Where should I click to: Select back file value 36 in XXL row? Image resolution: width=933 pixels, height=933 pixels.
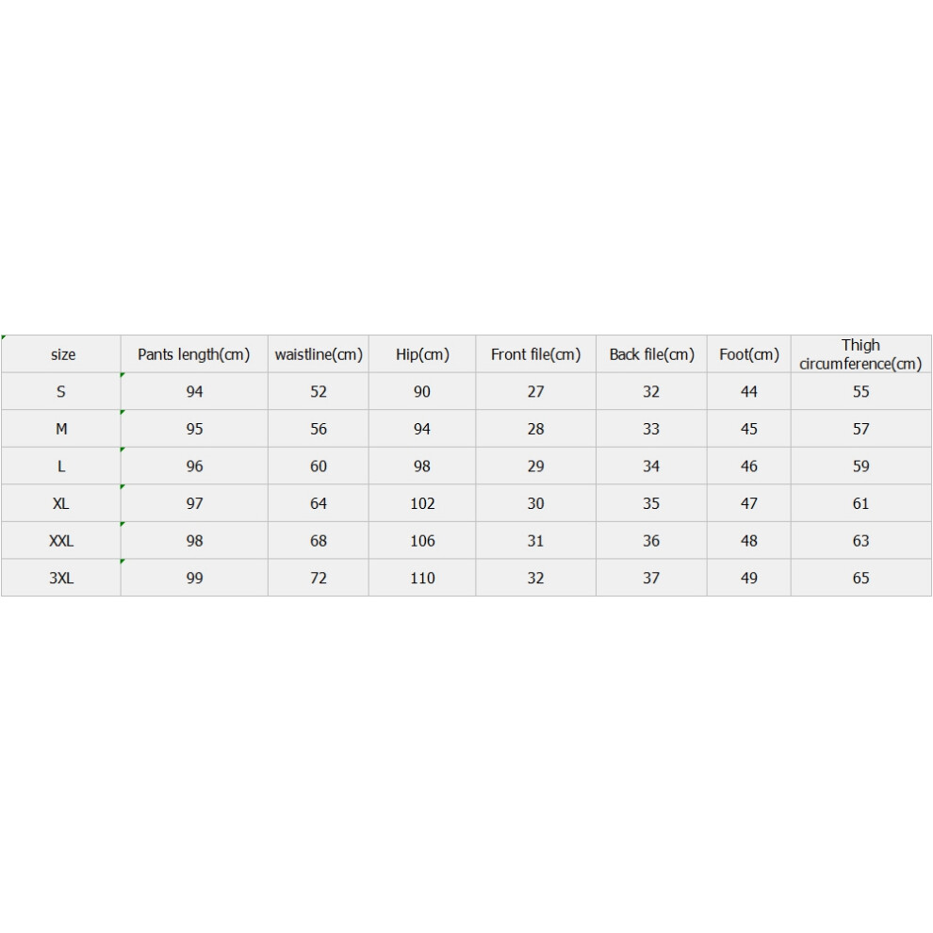pos(651,540)
